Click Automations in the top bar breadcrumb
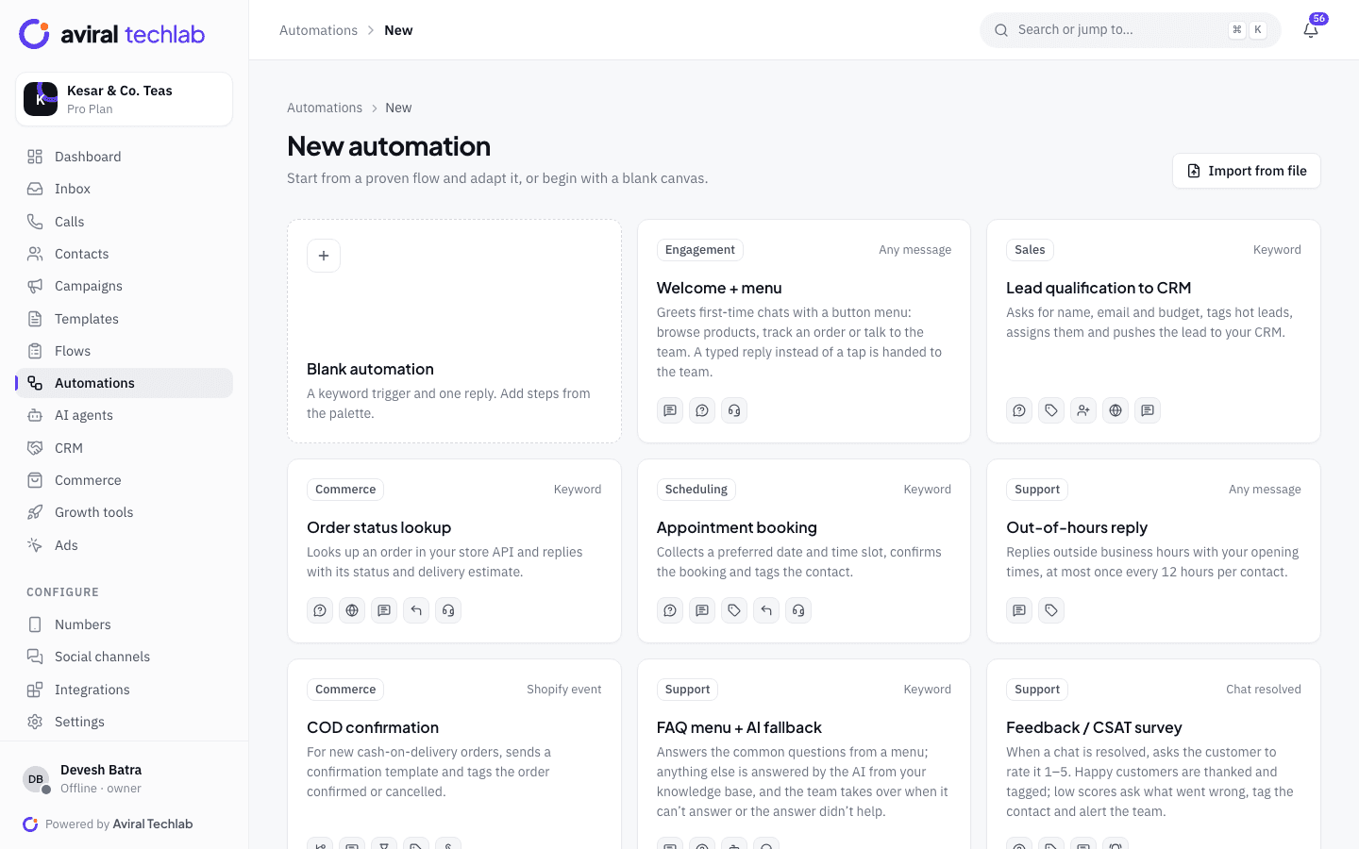 [318, 30]
